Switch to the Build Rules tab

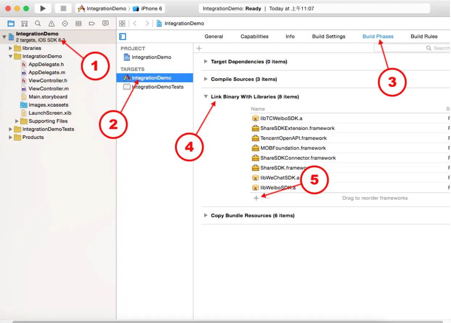(x=424, y=37)
